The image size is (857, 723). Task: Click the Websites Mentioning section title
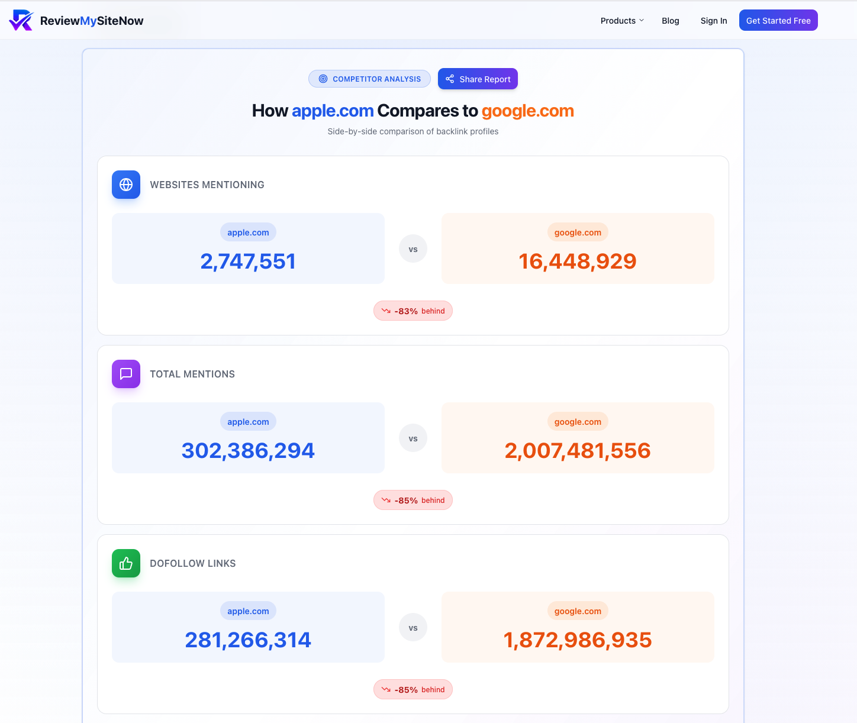point(207,185)
